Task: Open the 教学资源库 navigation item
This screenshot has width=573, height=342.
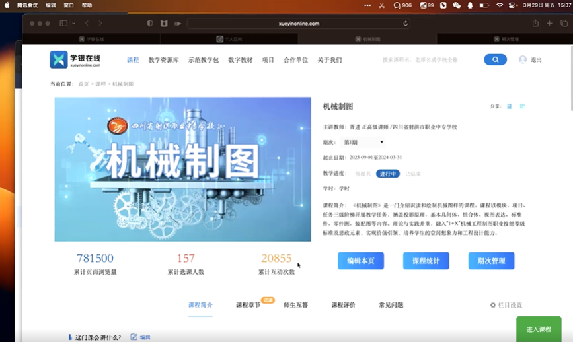Action: [163, 60]
